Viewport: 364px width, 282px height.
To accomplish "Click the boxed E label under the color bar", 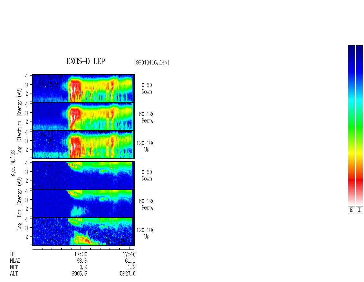I will tap(351, 210).
